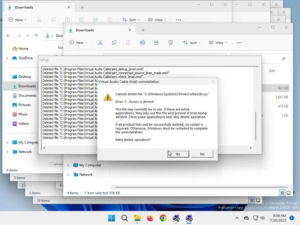Viewport: 300px width, 225px height.
Task: Click Share icon in front Downloads window
Action: (156, 43)
